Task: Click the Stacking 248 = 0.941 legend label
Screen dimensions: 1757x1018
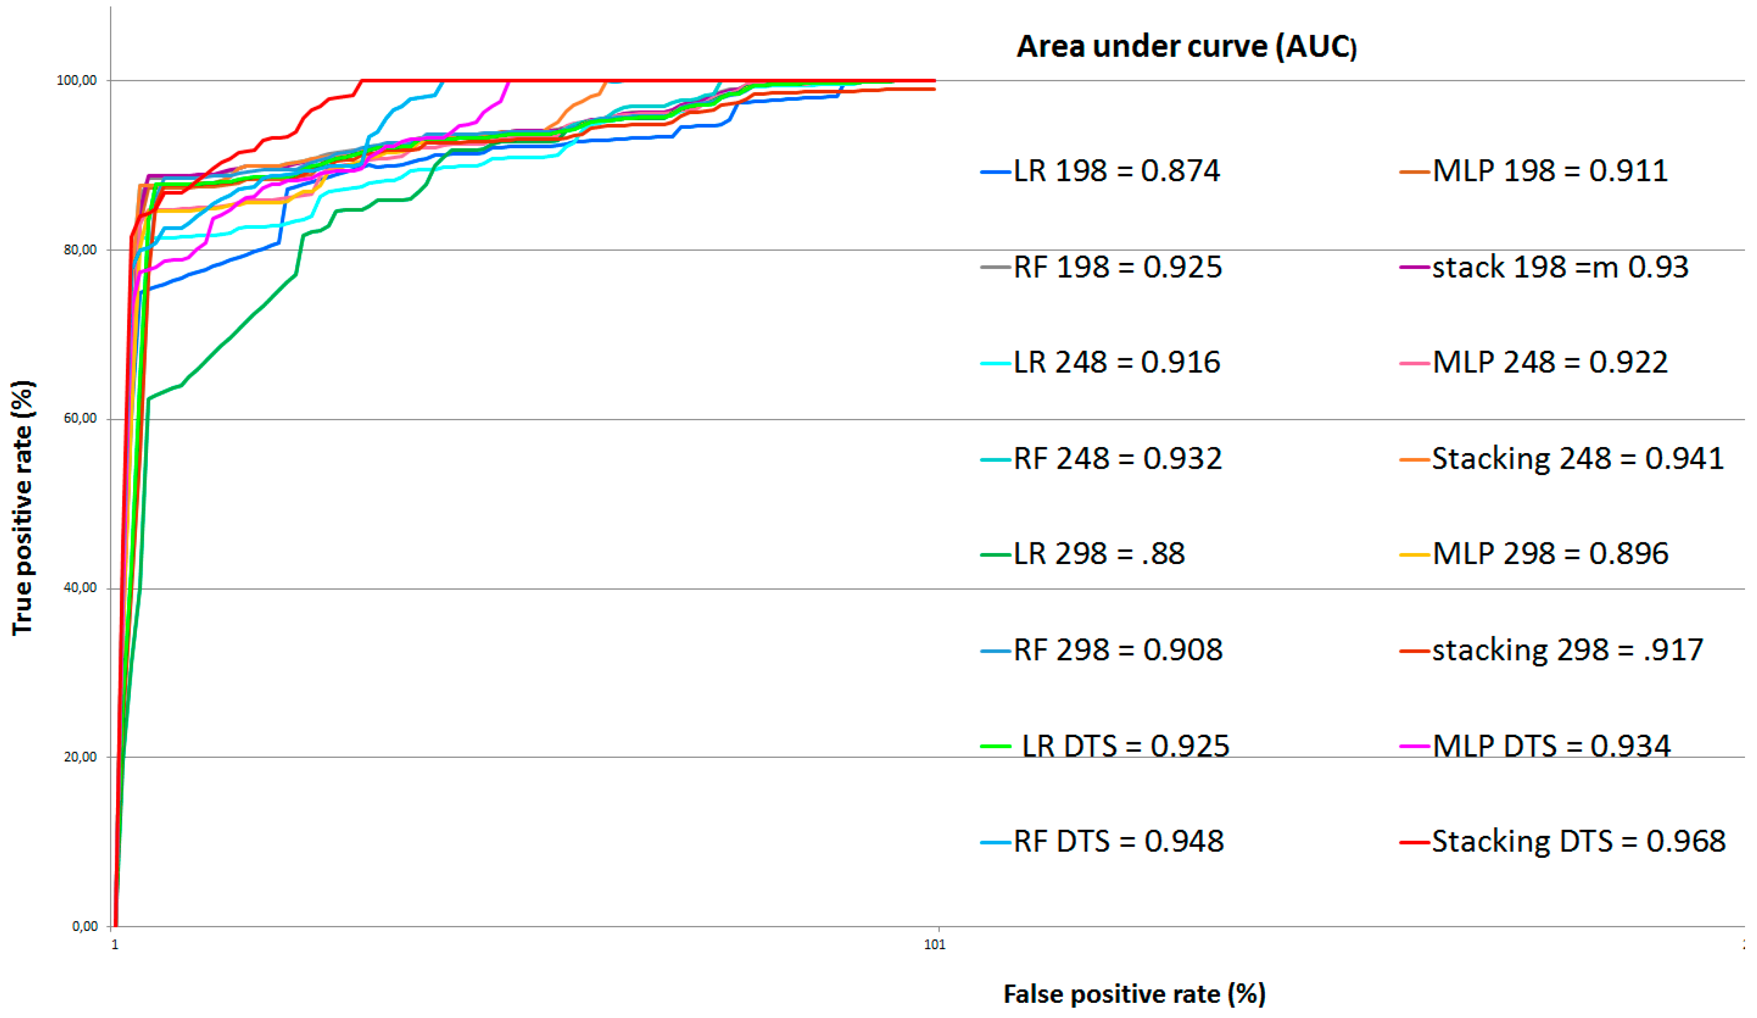Action: pyautogui.click(x=1577, y=459)
